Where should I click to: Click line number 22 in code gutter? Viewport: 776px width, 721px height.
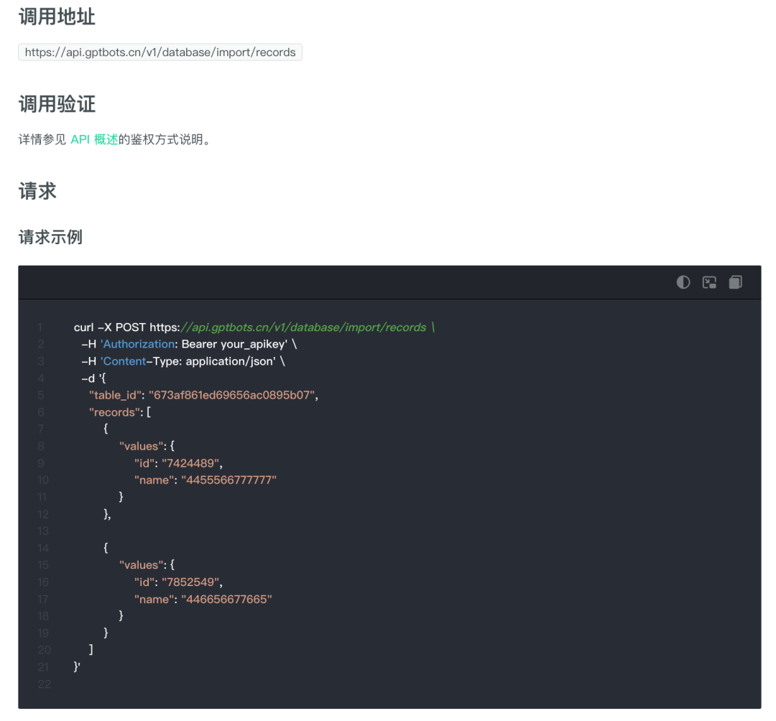point(44,684)
